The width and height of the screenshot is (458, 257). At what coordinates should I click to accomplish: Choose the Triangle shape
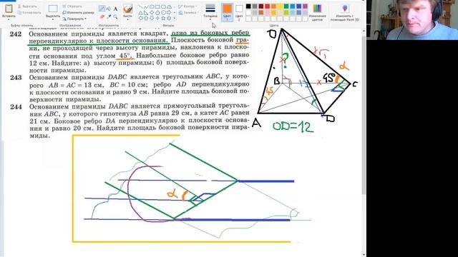140,13
